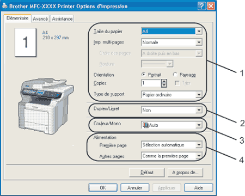Toggle the Trier checkbox
The width and height of the screenshot is (245, 196).
[177, 83]
